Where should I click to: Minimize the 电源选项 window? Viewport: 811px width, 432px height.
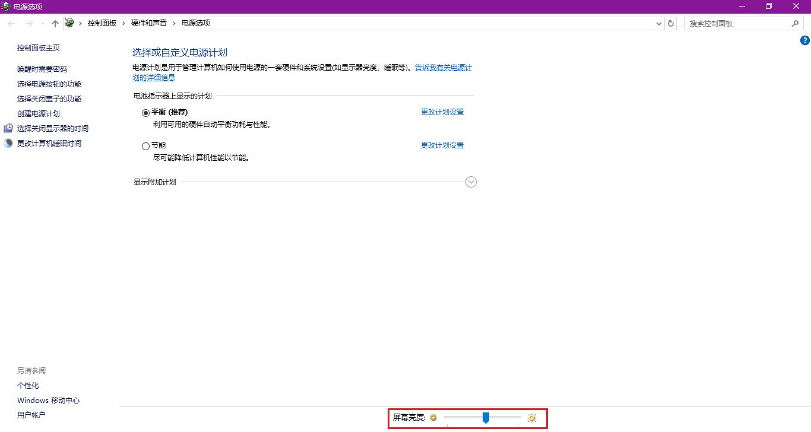tap(742, 6)
